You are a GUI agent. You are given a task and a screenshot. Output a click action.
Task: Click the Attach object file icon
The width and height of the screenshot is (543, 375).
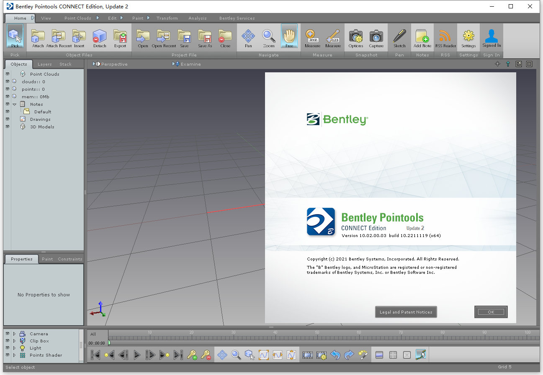tap(38, 37)
